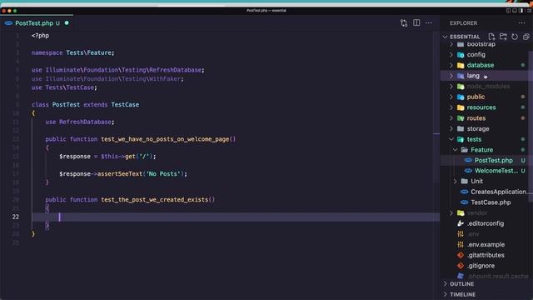533x300 pixels.
Task: Click 'use RefreshDatabase;' trait line
Action: (x=80, y=122)
